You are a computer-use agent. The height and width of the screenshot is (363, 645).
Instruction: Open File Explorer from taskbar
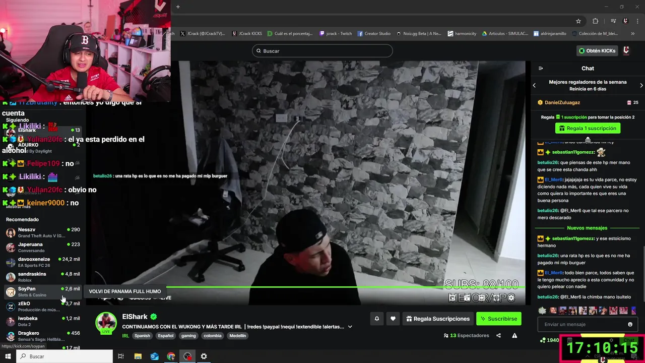point(138,356)
